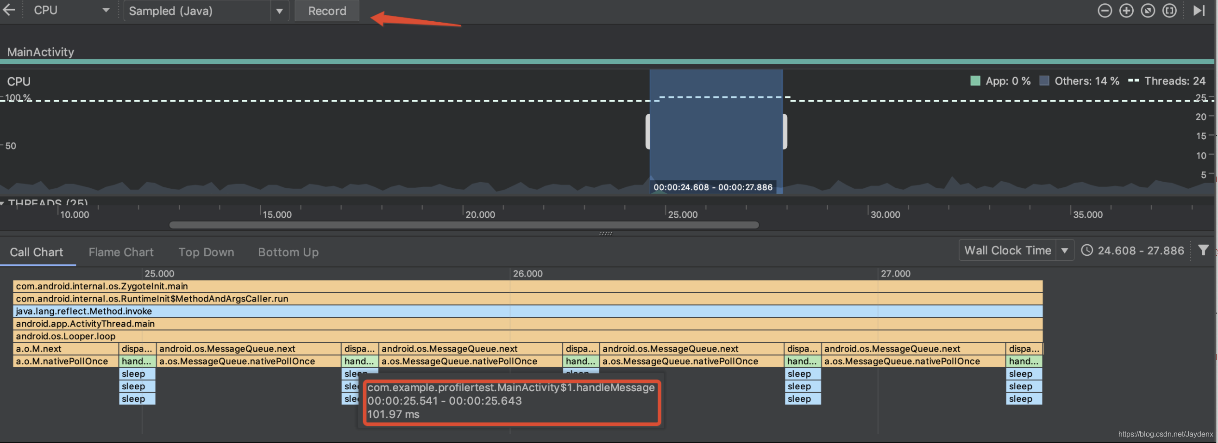Image resolution: width=1218 pixels, height=443 pixels.
Task: Click the horizontal timeline scrollbar
Action: (464, 225)
